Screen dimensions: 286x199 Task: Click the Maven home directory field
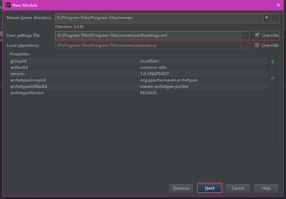click(x=159, y=18)
